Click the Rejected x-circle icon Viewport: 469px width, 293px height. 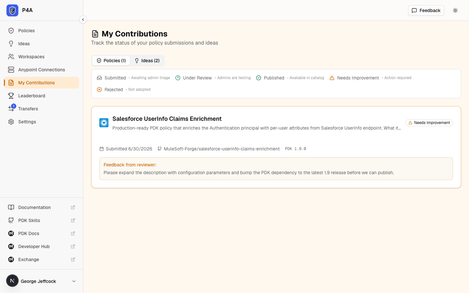pos(99,90)
